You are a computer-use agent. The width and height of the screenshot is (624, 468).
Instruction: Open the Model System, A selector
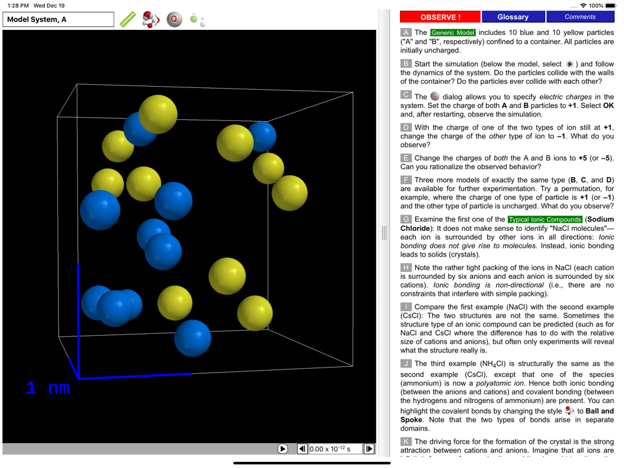pyautogui.click(x=59, y=19)
